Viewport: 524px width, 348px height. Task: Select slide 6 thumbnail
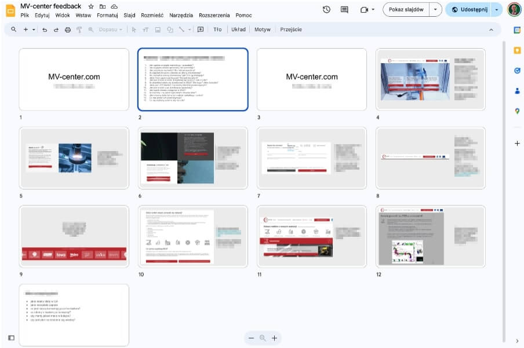(x=193, y=157)
